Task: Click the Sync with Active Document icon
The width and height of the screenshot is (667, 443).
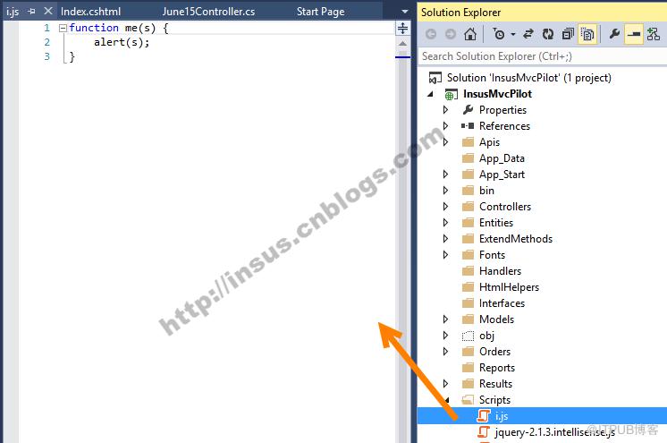Action: coord(528,34)
